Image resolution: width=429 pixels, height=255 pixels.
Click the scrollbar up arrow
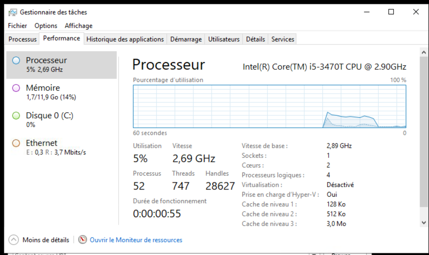424,52
